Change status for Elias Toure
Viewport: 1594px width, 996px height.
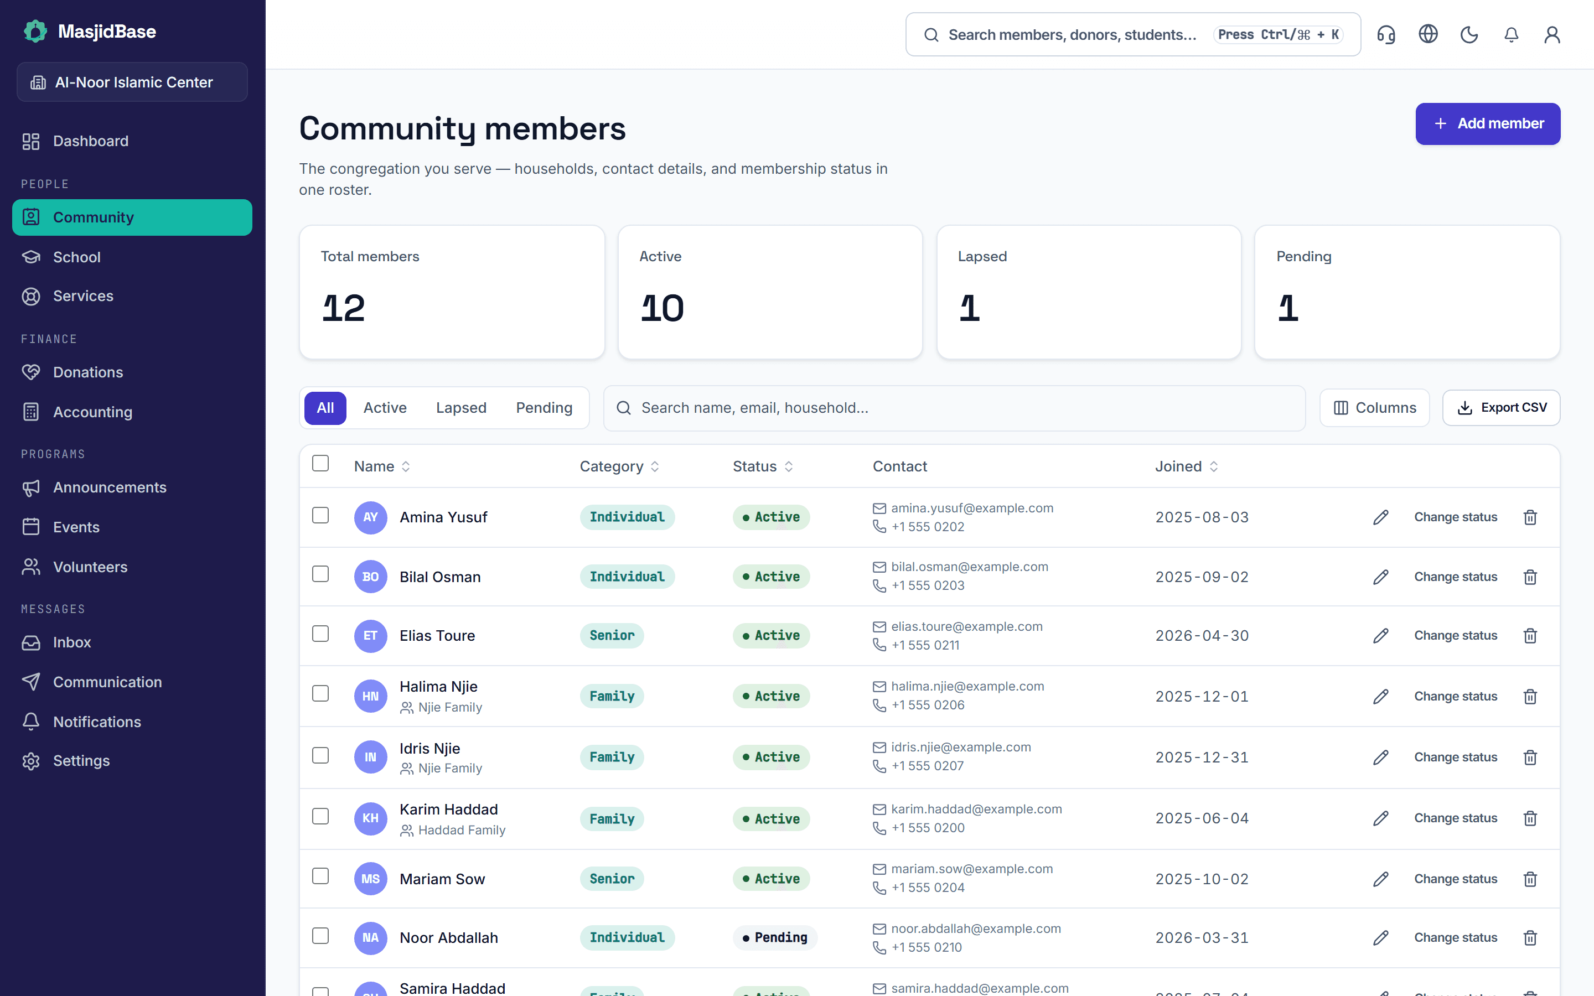click(1455, 636)
